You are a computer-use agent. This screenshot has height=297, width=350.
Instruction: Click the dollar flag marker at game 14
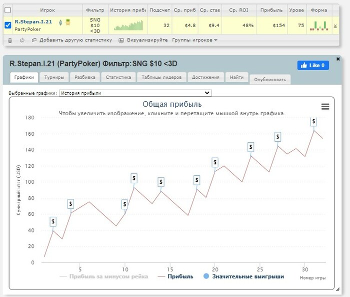161,182
